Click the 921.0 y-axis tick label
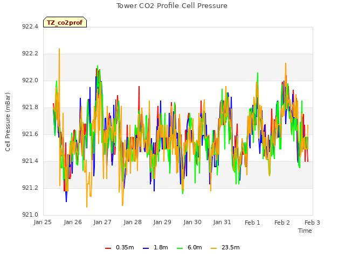The height and width of the screenshot is (258, 345). pyautogui.click(x=30, y=214)
